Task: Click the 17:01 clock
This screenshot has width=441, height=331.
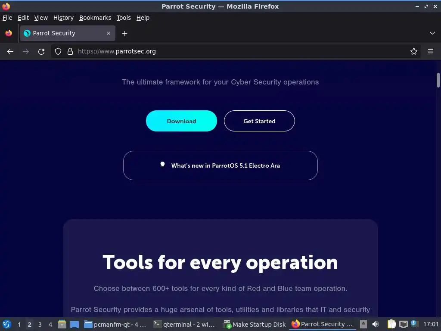Action: [431, 324]
